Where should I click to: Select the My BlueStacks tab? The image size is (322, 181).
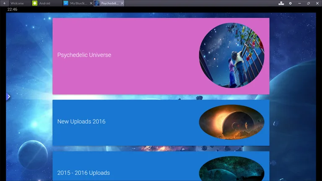tap(78, 3)
